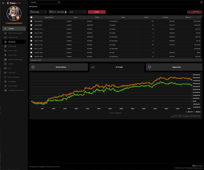Uncheck the Sep 28, 09:01 session

(31, 25)
